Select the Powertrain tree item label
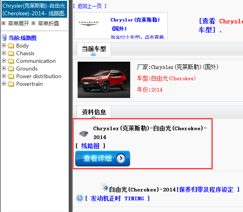 [30, 84]
